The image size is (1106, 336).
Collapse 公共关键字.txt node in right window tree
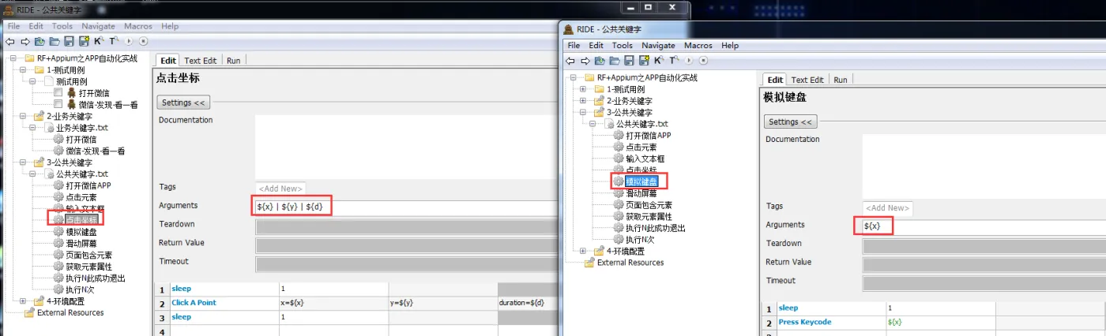(x=593, y=124)
